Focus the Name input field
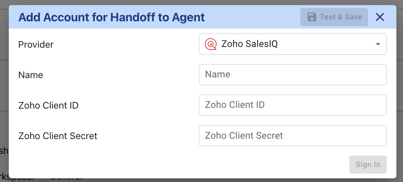 tap(293, 74)
